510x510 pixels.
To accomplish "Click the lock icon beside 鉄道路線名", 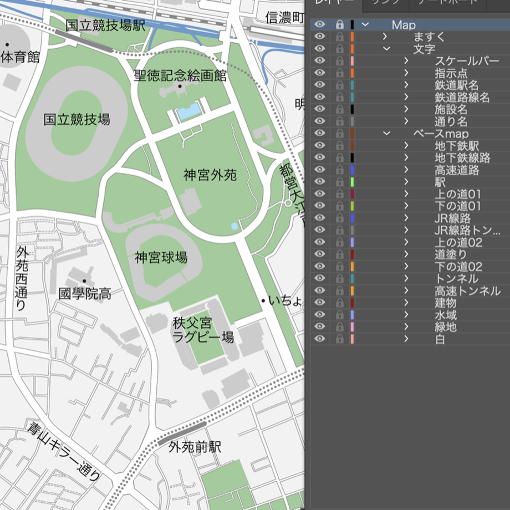I will click(x=340, y=97).
